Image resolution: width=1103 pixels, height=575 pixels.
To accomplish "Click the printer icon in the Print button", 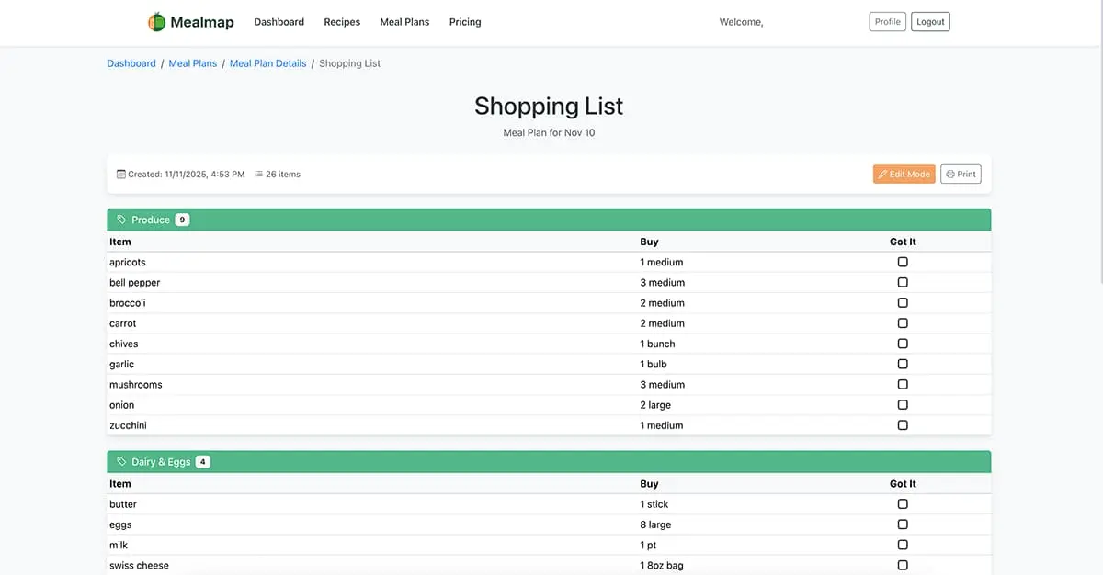I will 949,173.
